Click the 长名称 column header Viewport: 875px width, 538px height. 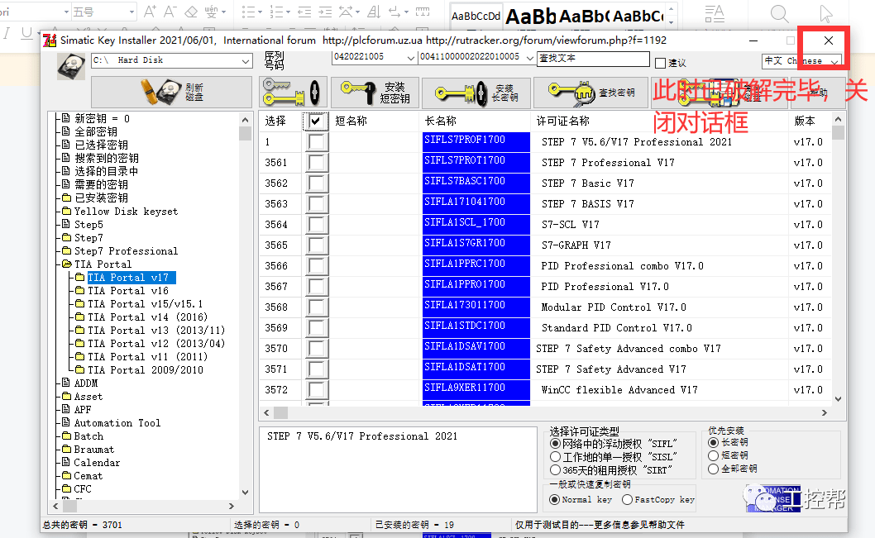(440, 121)
